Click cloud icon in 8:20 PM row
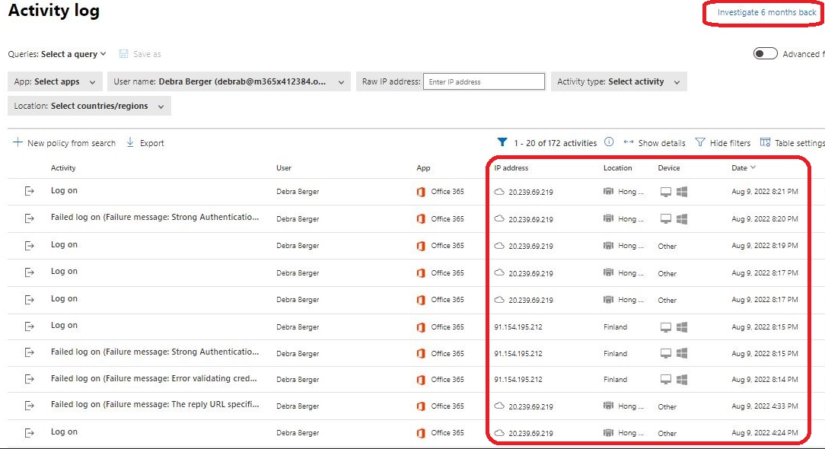Screen dimensions: 825x449 (499, 218)
